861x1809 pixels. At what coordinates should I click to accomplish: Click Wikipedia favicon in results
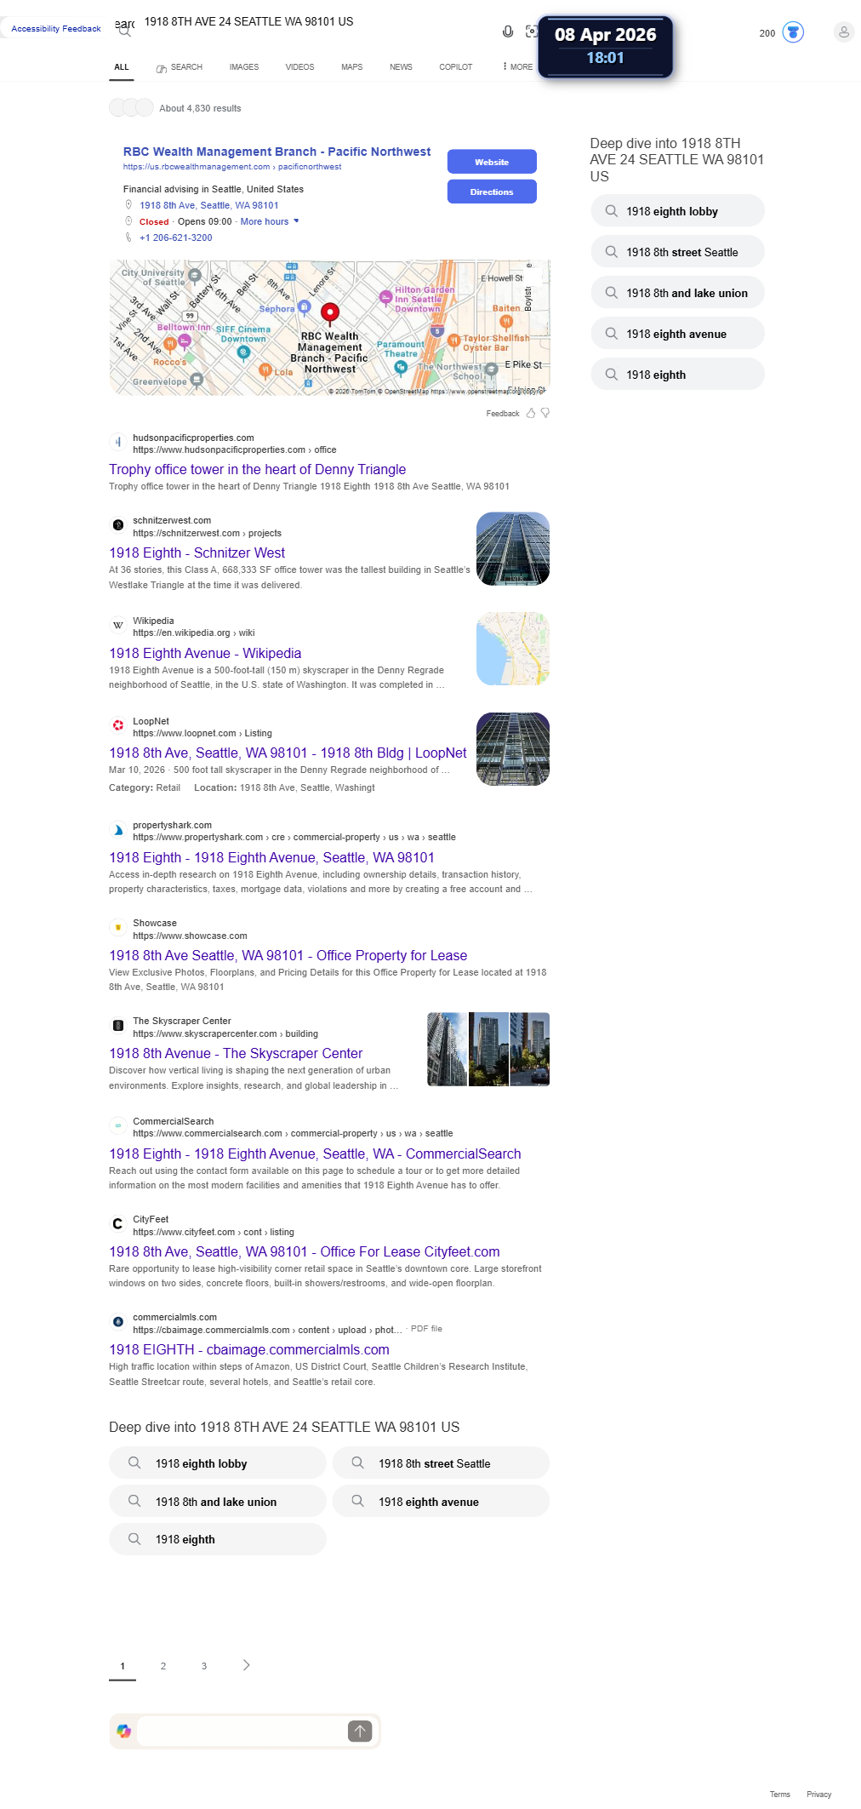click(117, 626)
